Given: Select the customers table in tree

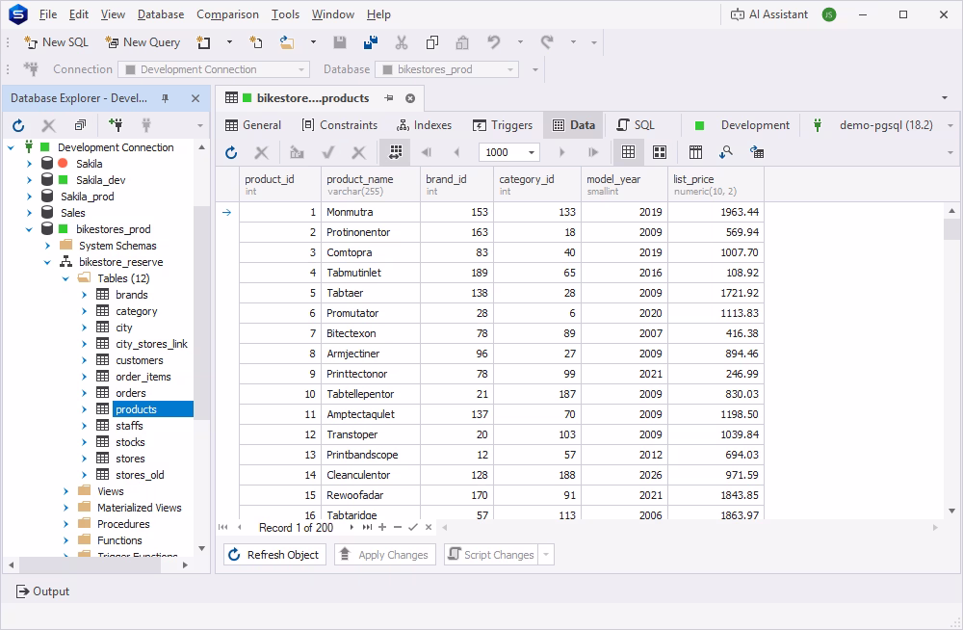Looking at the screenshot, I should coord(140,361).
